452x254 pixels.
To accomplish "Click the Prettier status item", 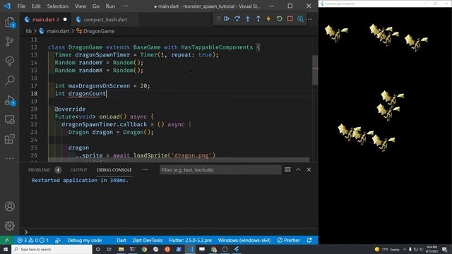I will click(288, 240).
